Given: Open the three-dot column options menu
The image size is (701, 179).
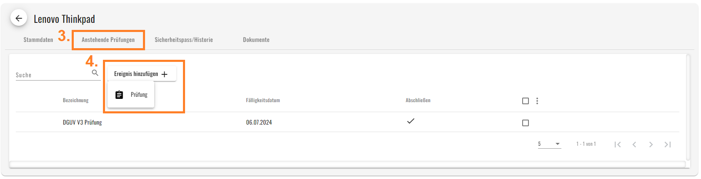Looking at the screenshot, I should 537,101.
